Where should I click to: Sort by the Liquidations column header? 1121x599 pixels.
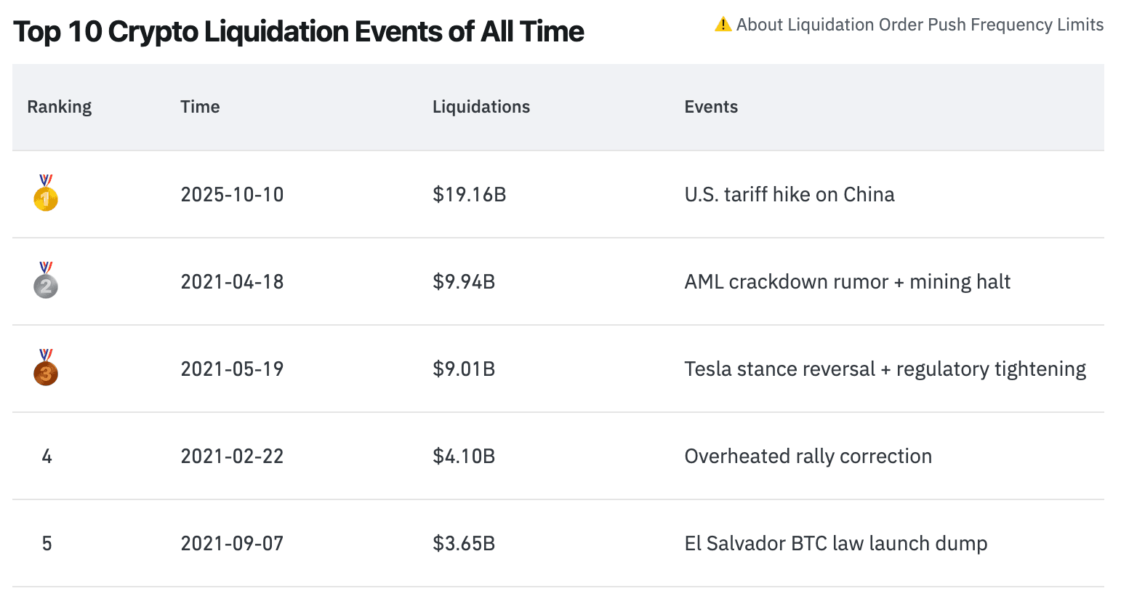481,106
